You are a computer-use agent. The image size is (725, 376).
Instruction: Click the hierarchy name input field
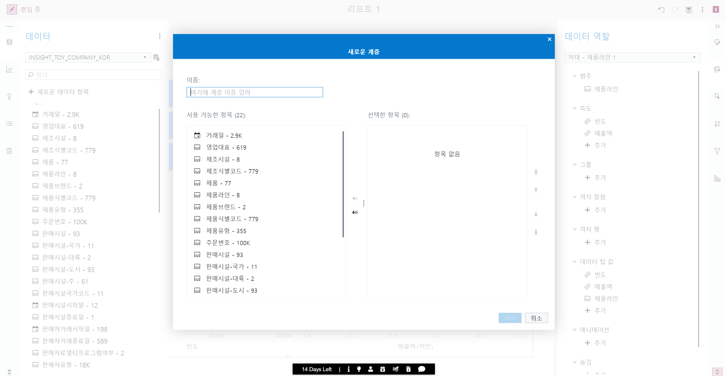(x=255, y=92)
